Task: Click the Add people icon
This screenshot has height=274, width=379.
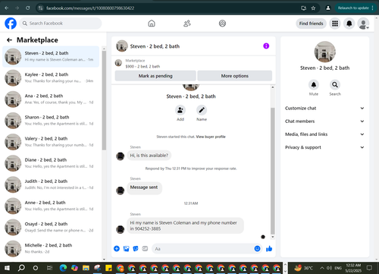Action: coord(180,110)
